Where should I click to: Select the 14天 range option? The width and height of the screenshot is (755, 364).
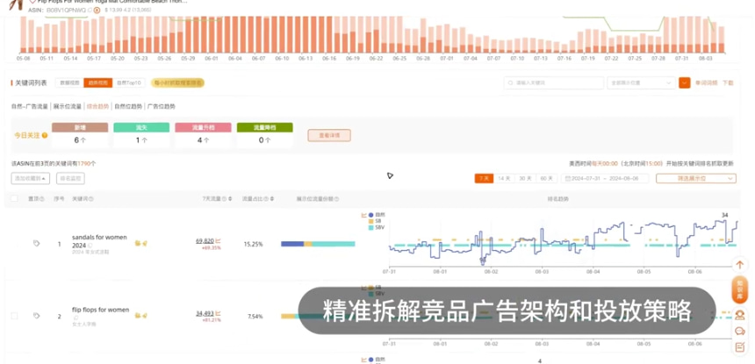click(x=504, y=178)
